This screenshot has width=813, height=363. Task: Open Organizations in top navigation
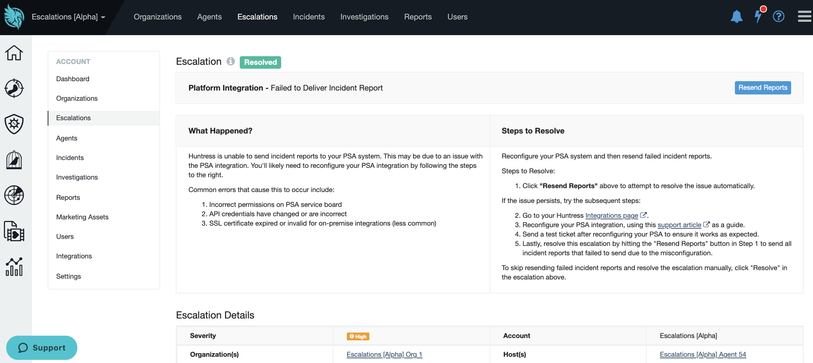tap(158, 17)
